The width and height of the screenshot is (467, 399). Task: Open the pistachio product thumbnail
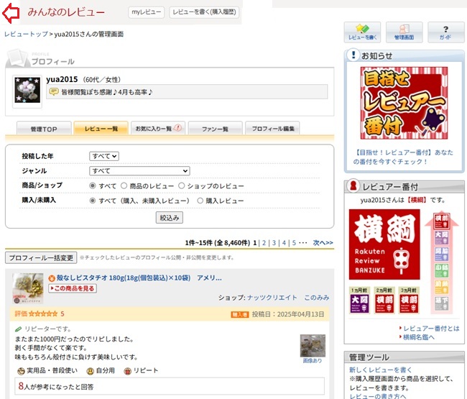click(x=27, y=288)
